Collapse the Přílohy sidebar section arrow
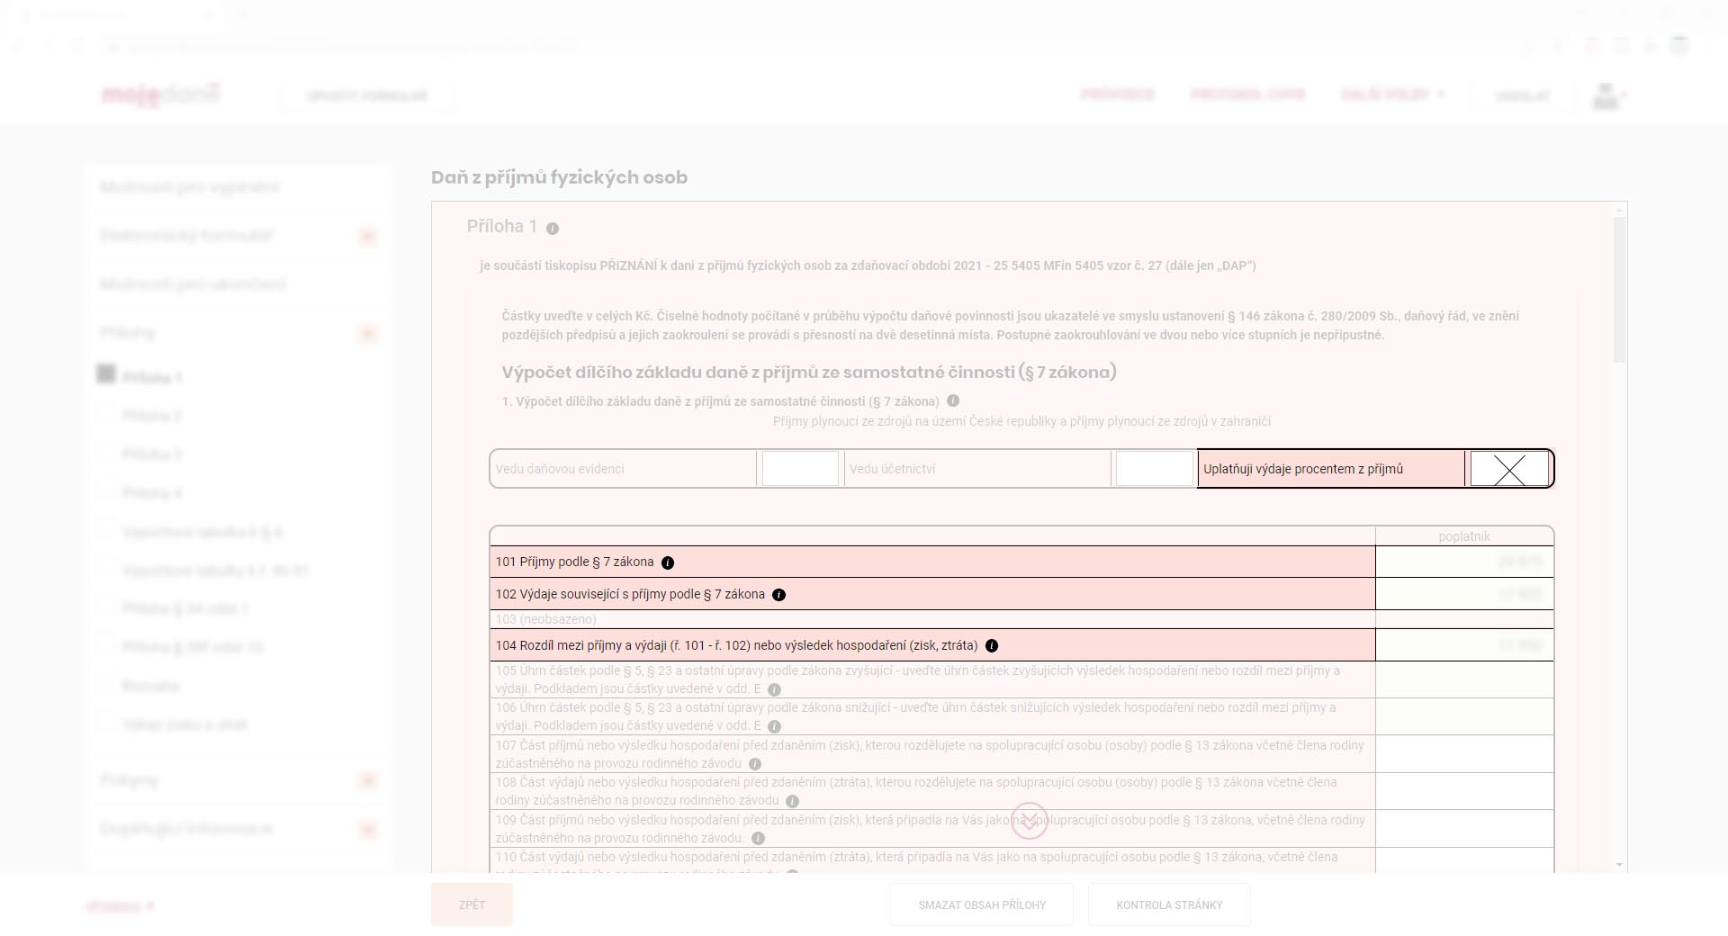Screen dimensions: 1728x936 click(x=367, y=334)
